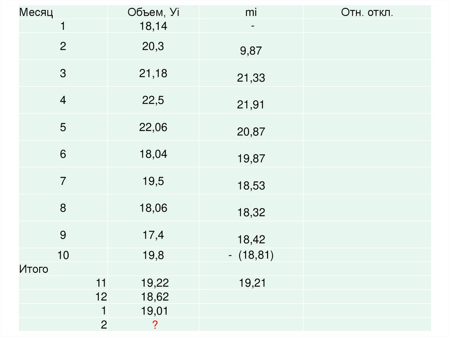The height and width of the screenshot is (337, 450).
Task: Select the cell with 22,06
Action: click(153, 127)
